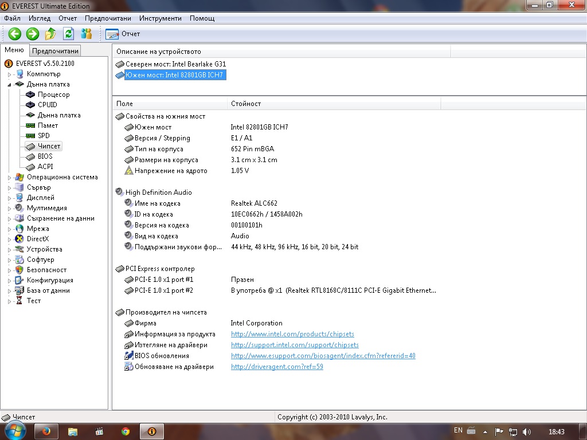587x440 pixels.
Task: Expand the Съхранение на данни tree node
Action: point(9,218)
